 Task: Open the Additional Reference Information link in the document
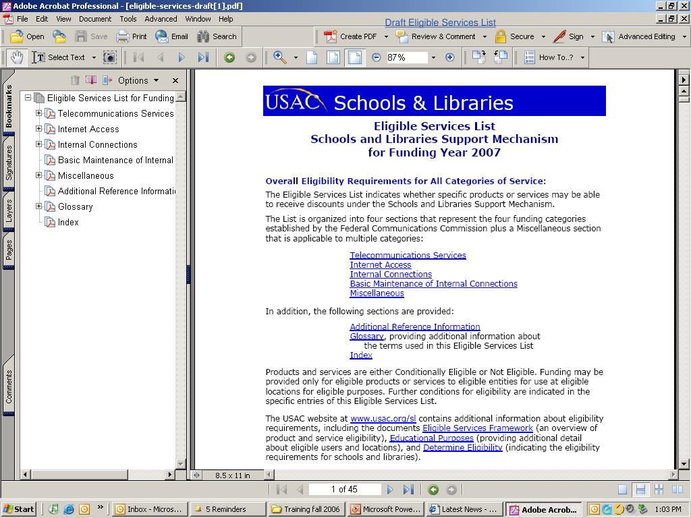pyautogui.click(x=415, y=326)
